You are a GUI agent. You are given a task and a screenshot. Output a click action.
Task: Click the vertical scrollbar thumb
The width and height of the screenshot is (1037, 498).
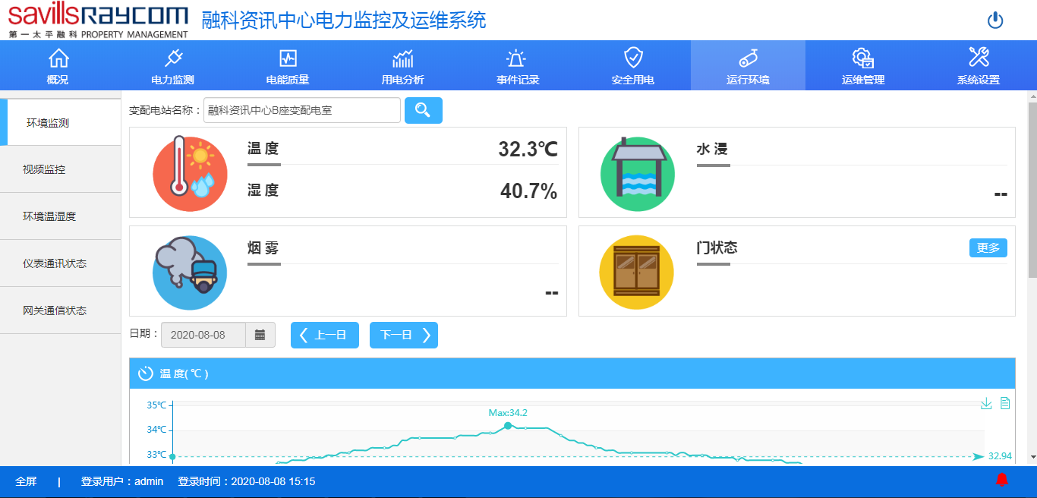1032,190
